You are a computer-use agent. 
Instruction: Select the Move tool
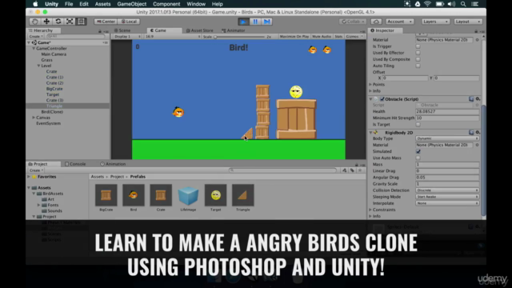pyautogui.click(x=46, y=22)
